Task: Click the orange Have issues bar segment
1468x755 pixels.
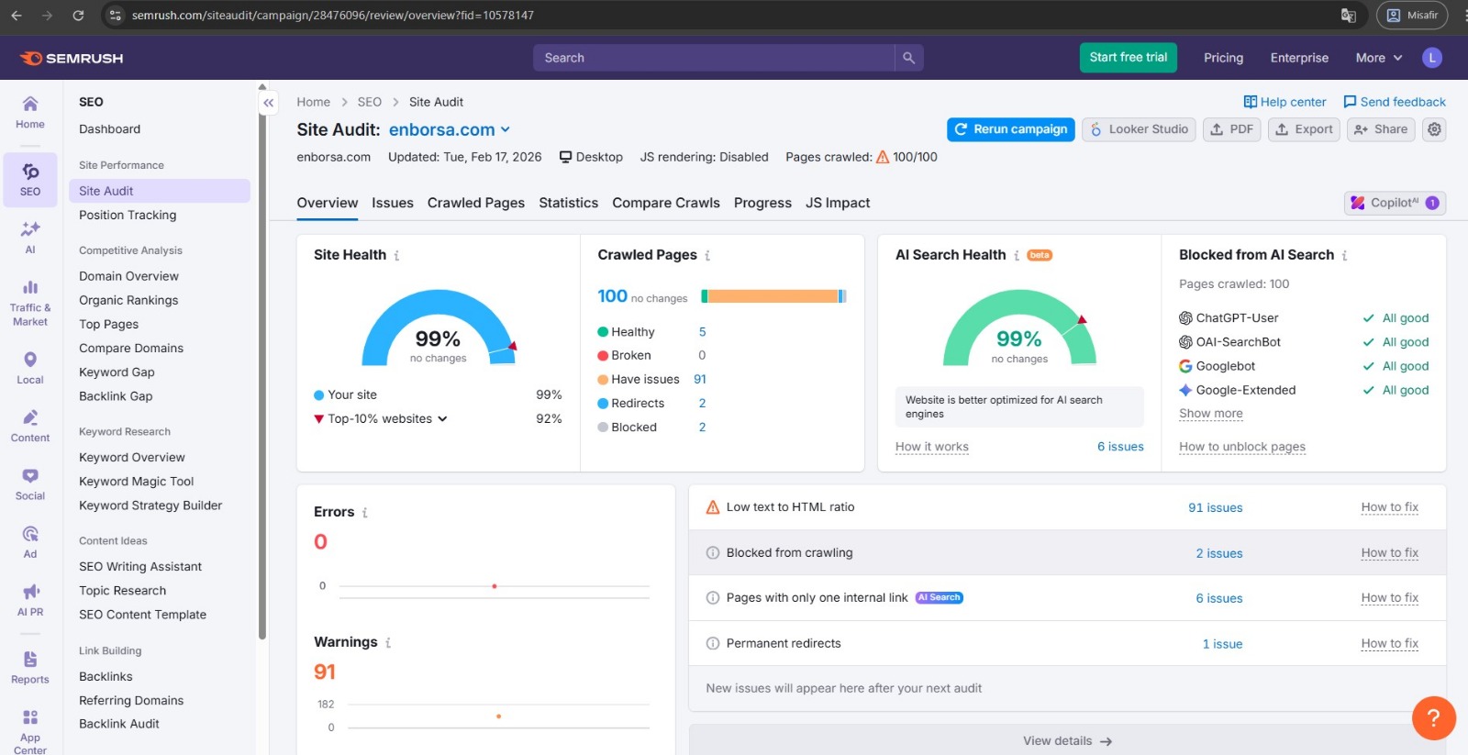Action: (x=773, y=296)
